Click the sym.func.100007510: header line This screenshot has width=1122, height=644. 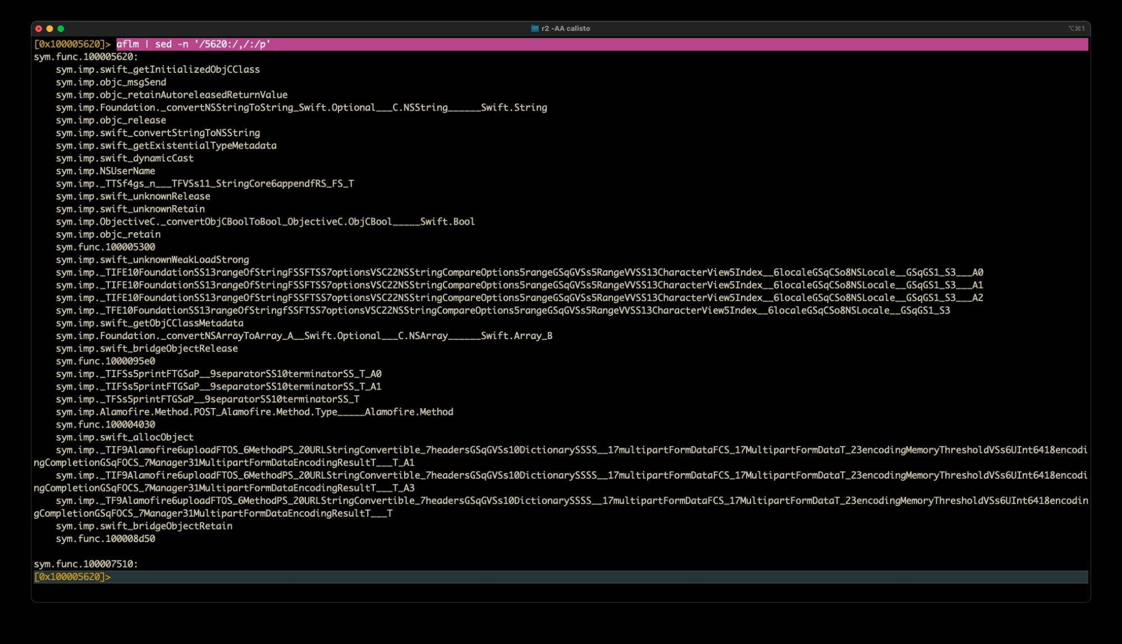coord(85,564)
